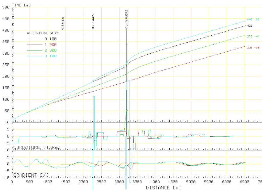This screenshot has width=262, height=190.
Task: Click the black end value "420"
Action: coord(250,26)
